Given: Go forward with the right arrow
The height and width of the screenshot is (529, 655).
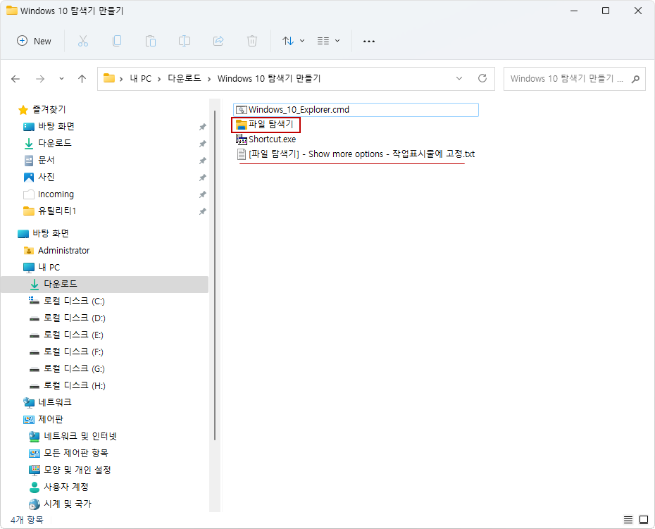Looking at the screenshot, I should 40,79.
